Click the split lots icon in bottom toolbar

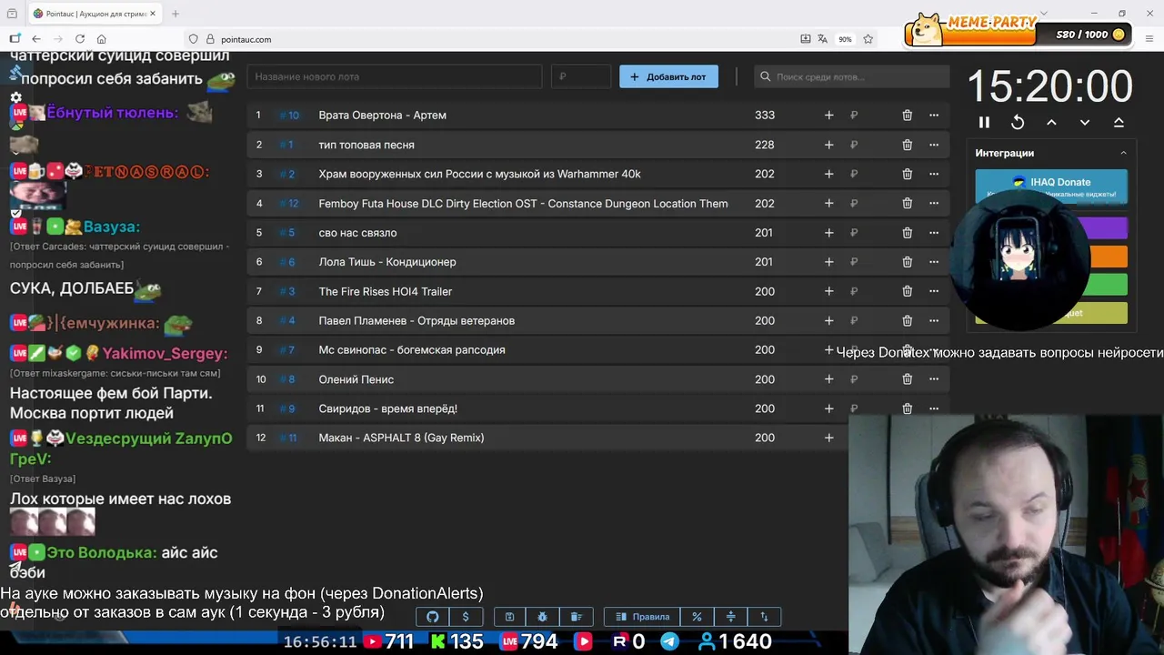[x=730, y=617]
